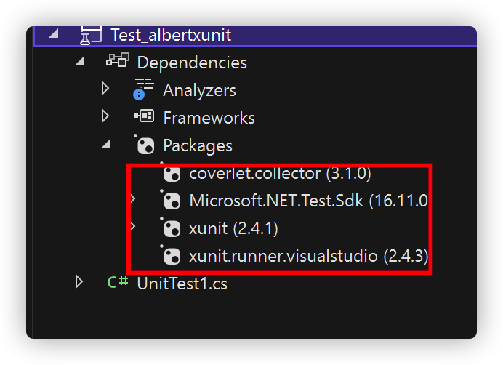Screen dimensions: 503x365
Task: Click the xunit.runner.visualstudio package icon
Action: [171, 255]
